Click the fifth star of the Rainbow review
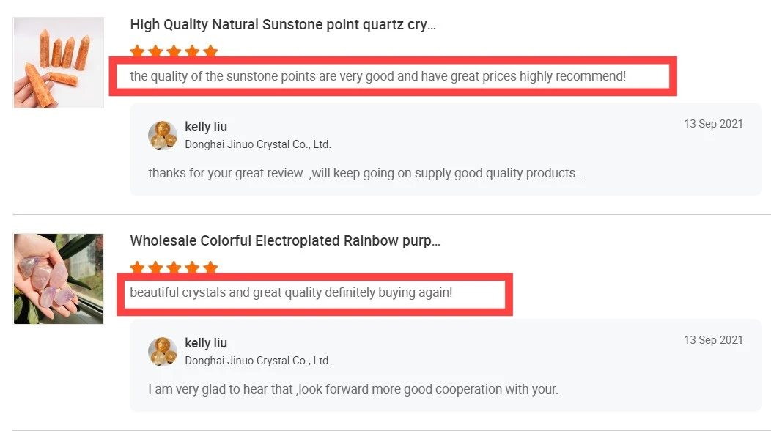 click(211, 268)
